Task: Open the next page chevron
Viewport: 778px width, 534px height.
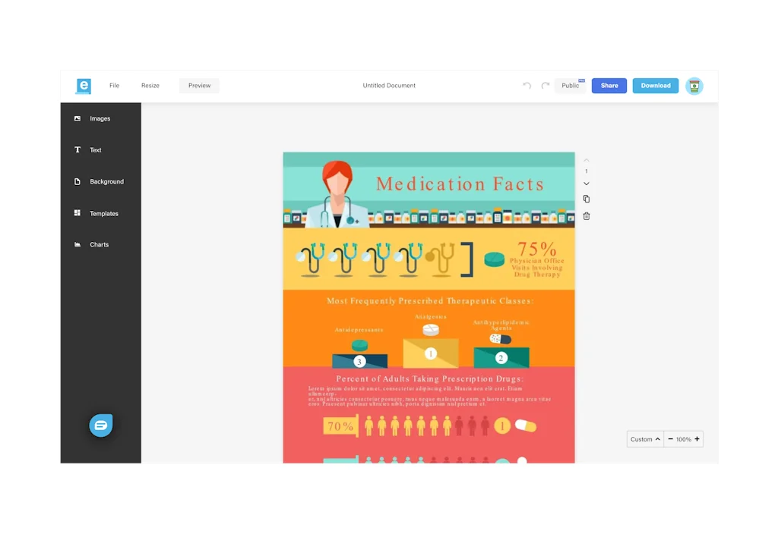Action: point(586,183)
